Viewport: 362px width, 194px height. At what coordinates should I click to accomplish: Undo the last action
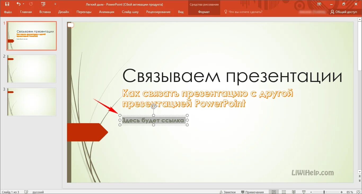point(18,4)
